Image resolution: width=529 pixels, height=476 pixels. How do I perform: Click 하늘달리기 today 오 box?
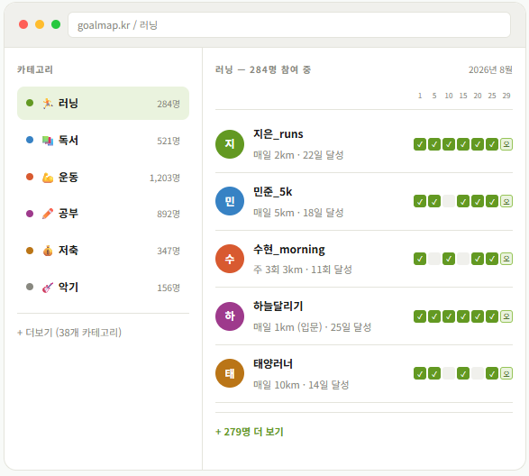tap(506, 316)
